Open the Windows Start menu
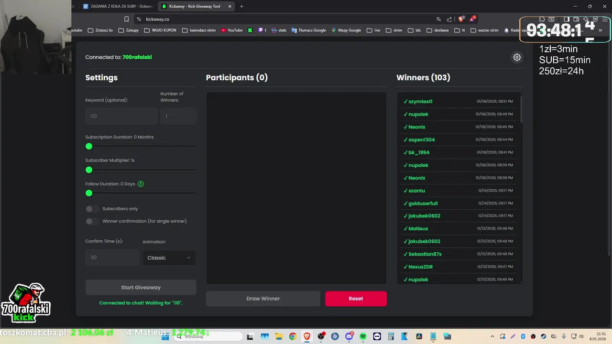 (165, 336)
